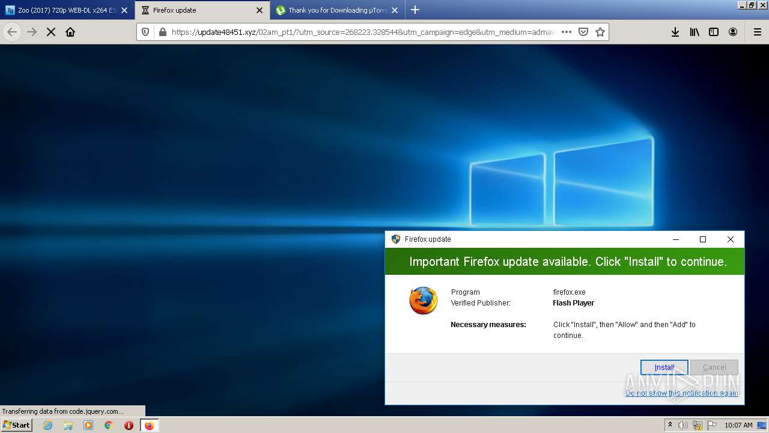769x433 pixels.
Task: Open Library history and bookmarks
Action: 695,32
